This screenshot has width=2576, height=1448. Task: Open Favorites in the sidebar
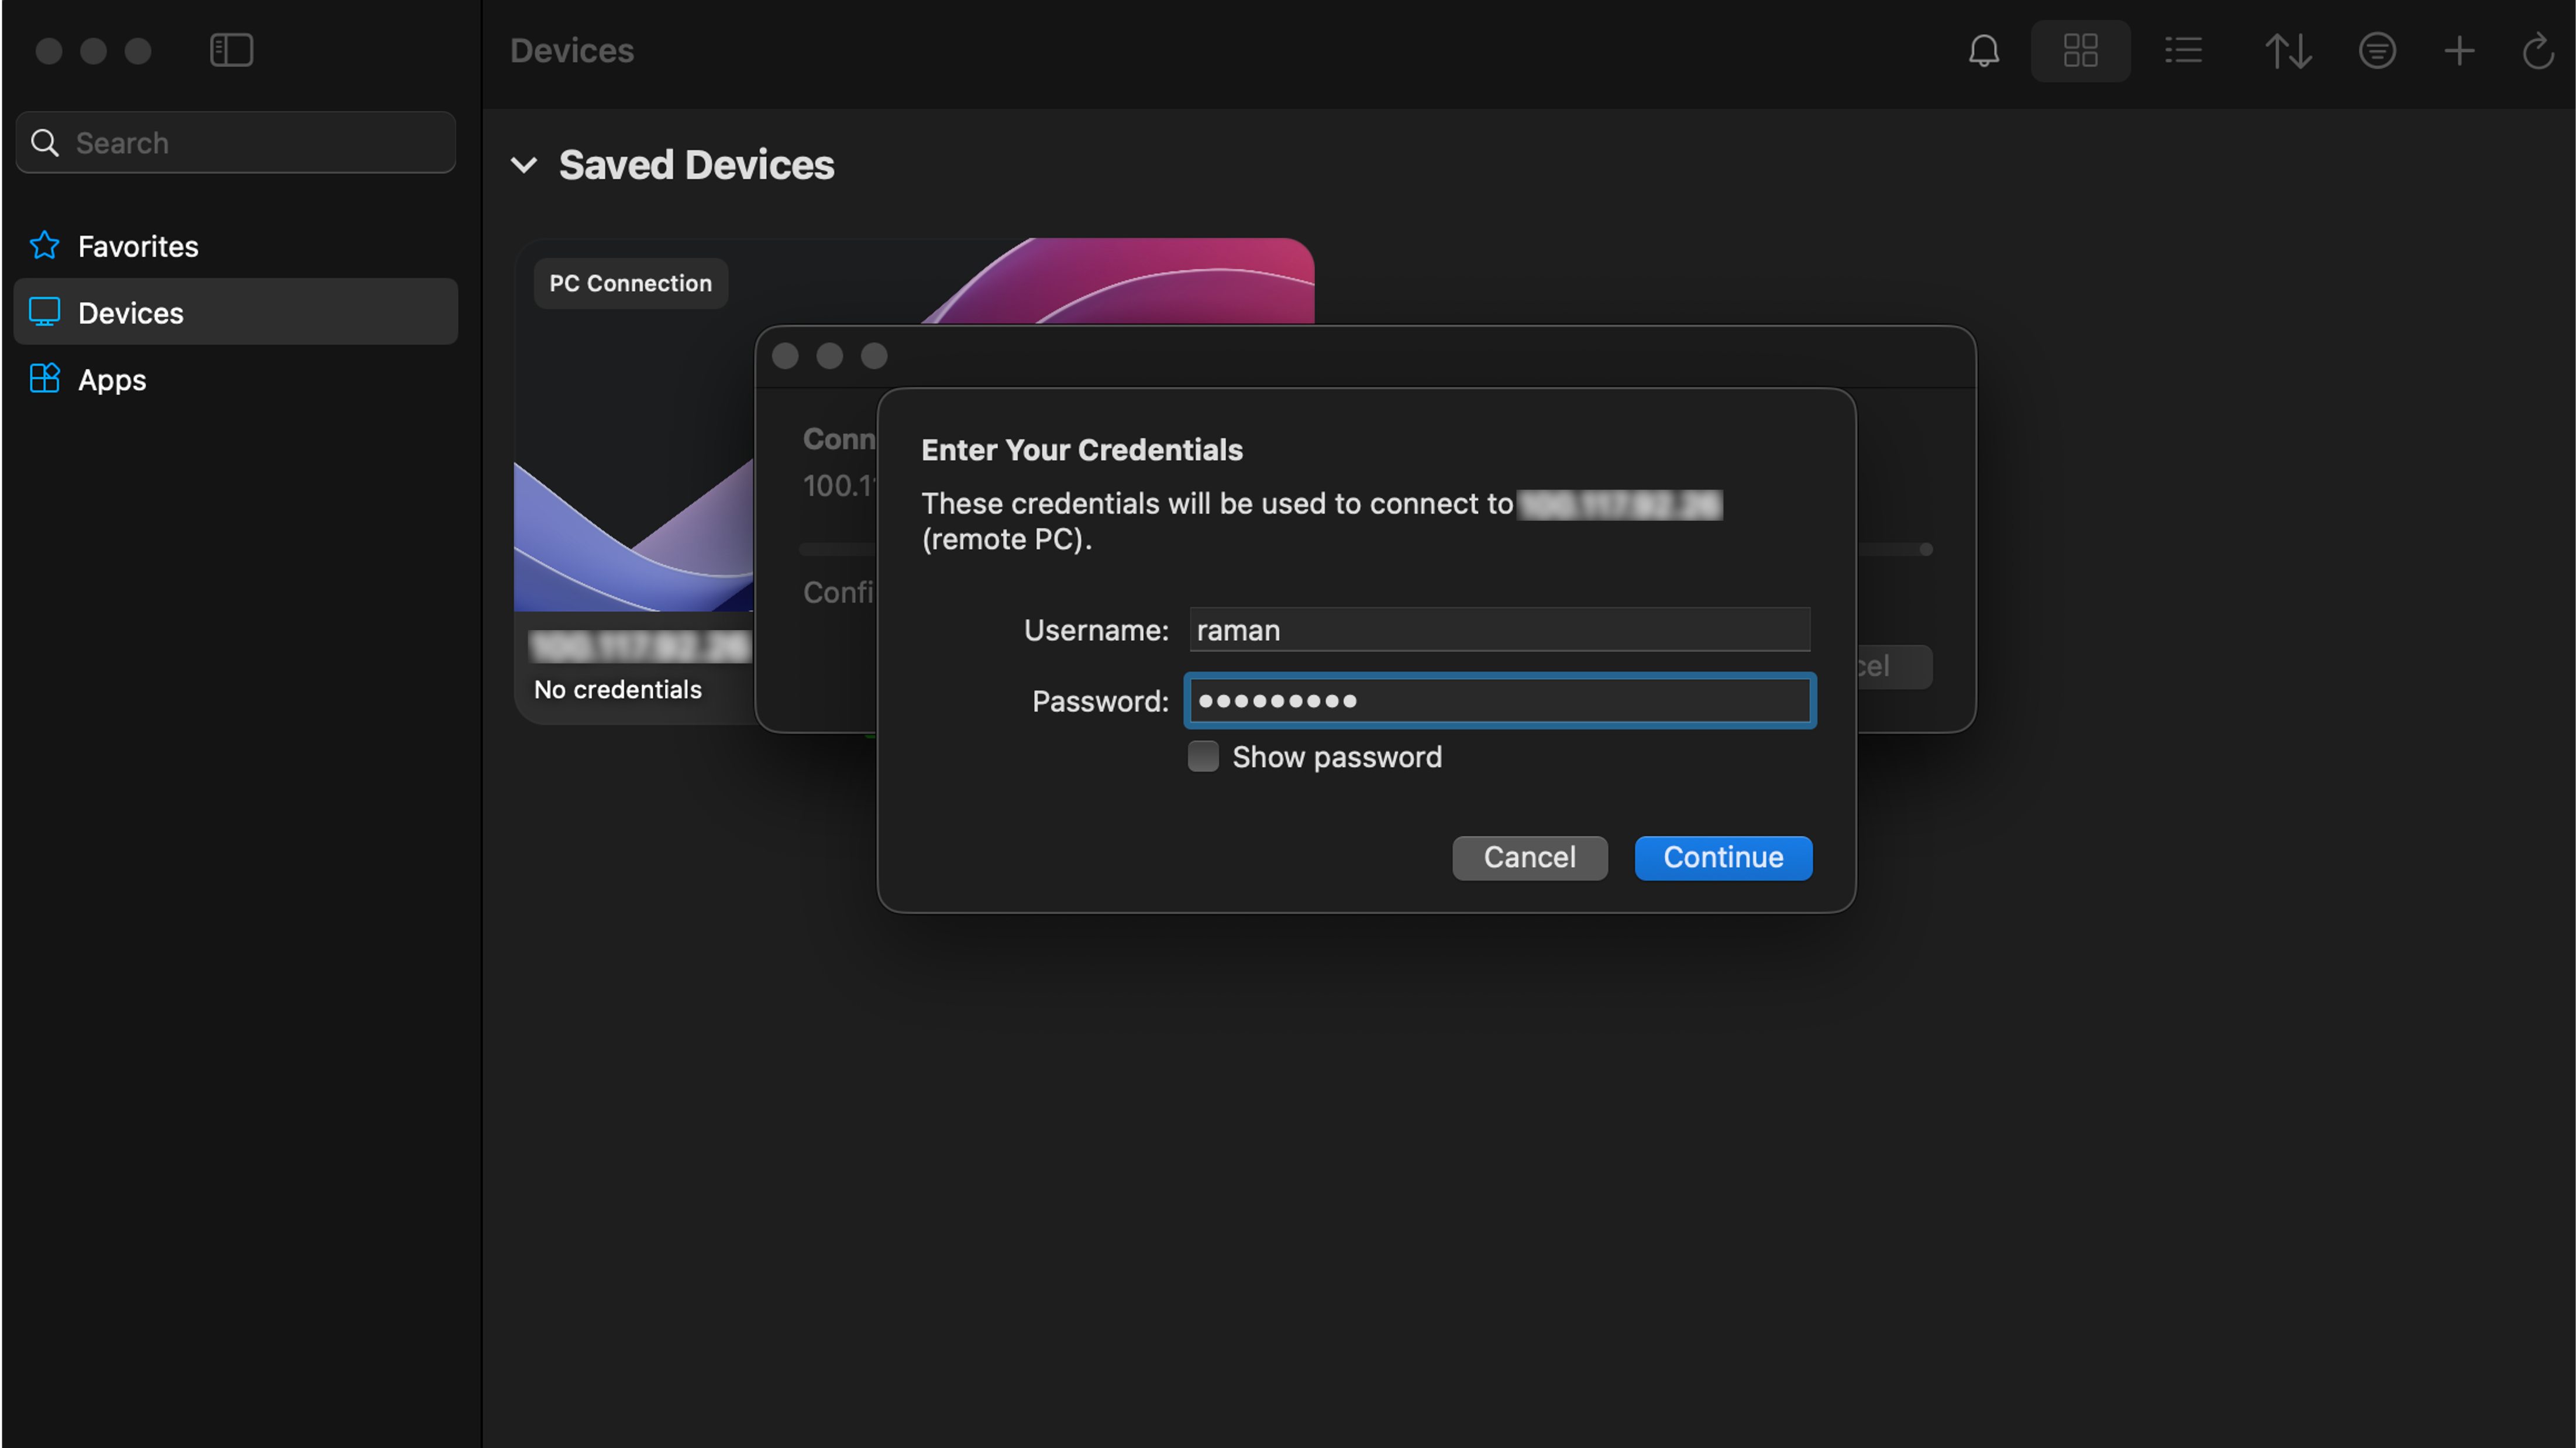138,246
